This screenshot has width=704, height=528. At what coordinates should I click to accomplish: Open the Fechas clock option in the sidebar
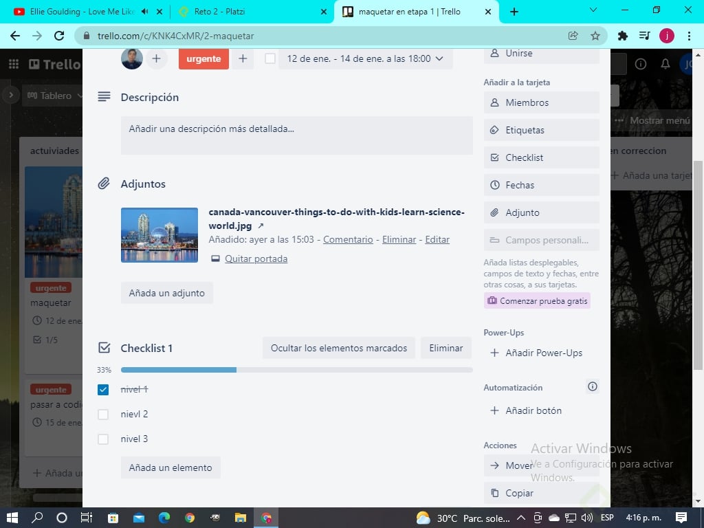(496, 184)
